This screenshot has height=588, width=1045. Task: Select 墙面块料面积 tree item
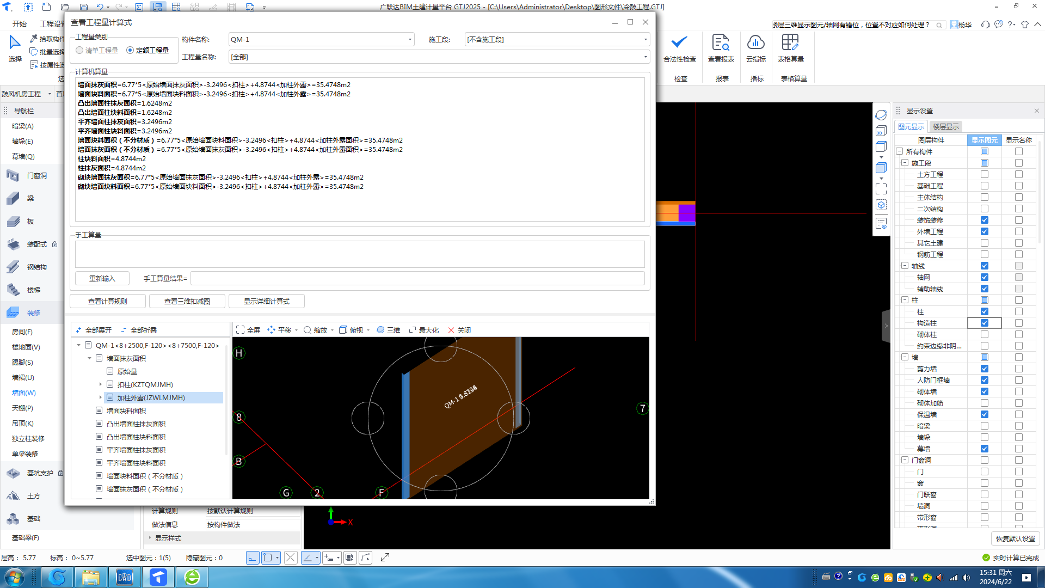pos(126,411)
